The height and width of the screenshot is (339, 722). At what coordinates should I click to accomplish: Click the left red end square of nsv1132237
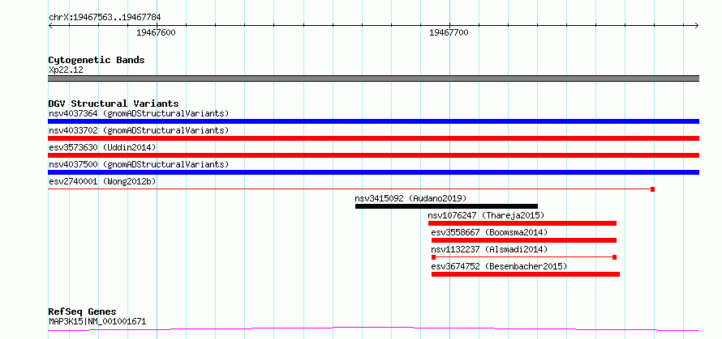tap(433, 257)
